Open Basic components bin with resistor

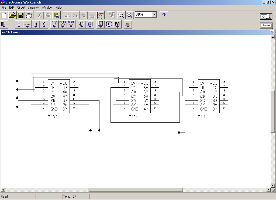[x=27, y=24]
